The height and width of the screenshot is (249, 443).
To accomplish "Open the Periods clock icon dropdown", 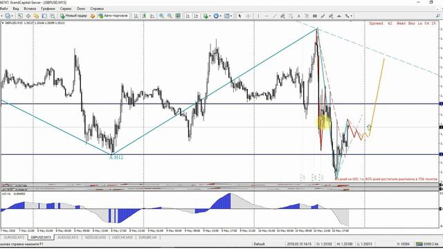I will pyautogui.click(x=217, y=16).
